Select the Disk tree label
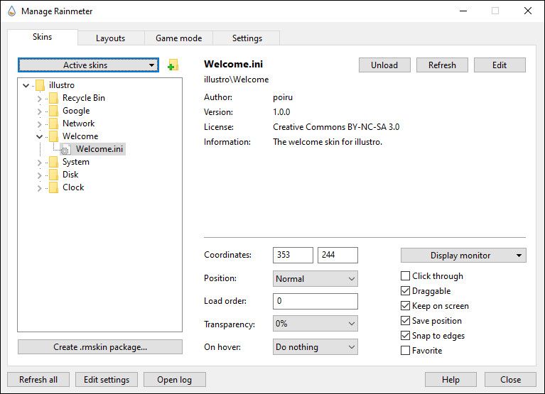545x394 pixels. pyautogui.click(x=70, y=175)
